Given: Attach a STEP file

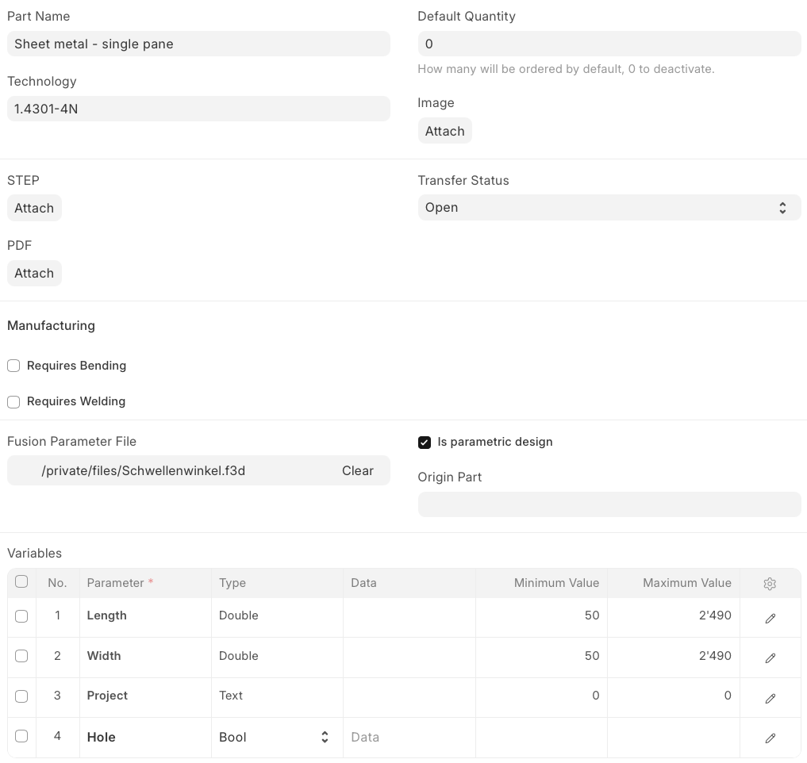Looking at the screenshot, I should point(34,208).
